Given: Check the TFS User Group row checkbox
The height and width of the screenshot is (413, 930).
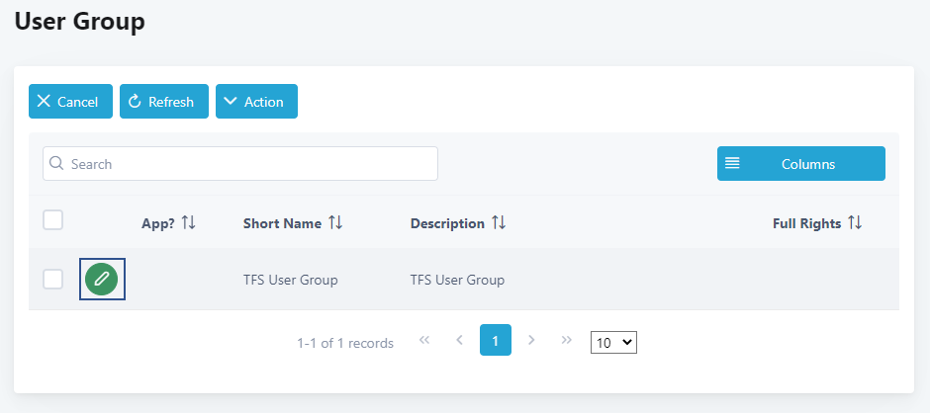Looking at the screenshot, I should pos(53,280).
